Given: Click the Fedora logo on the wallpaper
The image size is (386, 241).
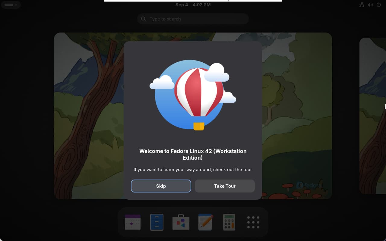Looking at the screenshot, I should 308,185.
